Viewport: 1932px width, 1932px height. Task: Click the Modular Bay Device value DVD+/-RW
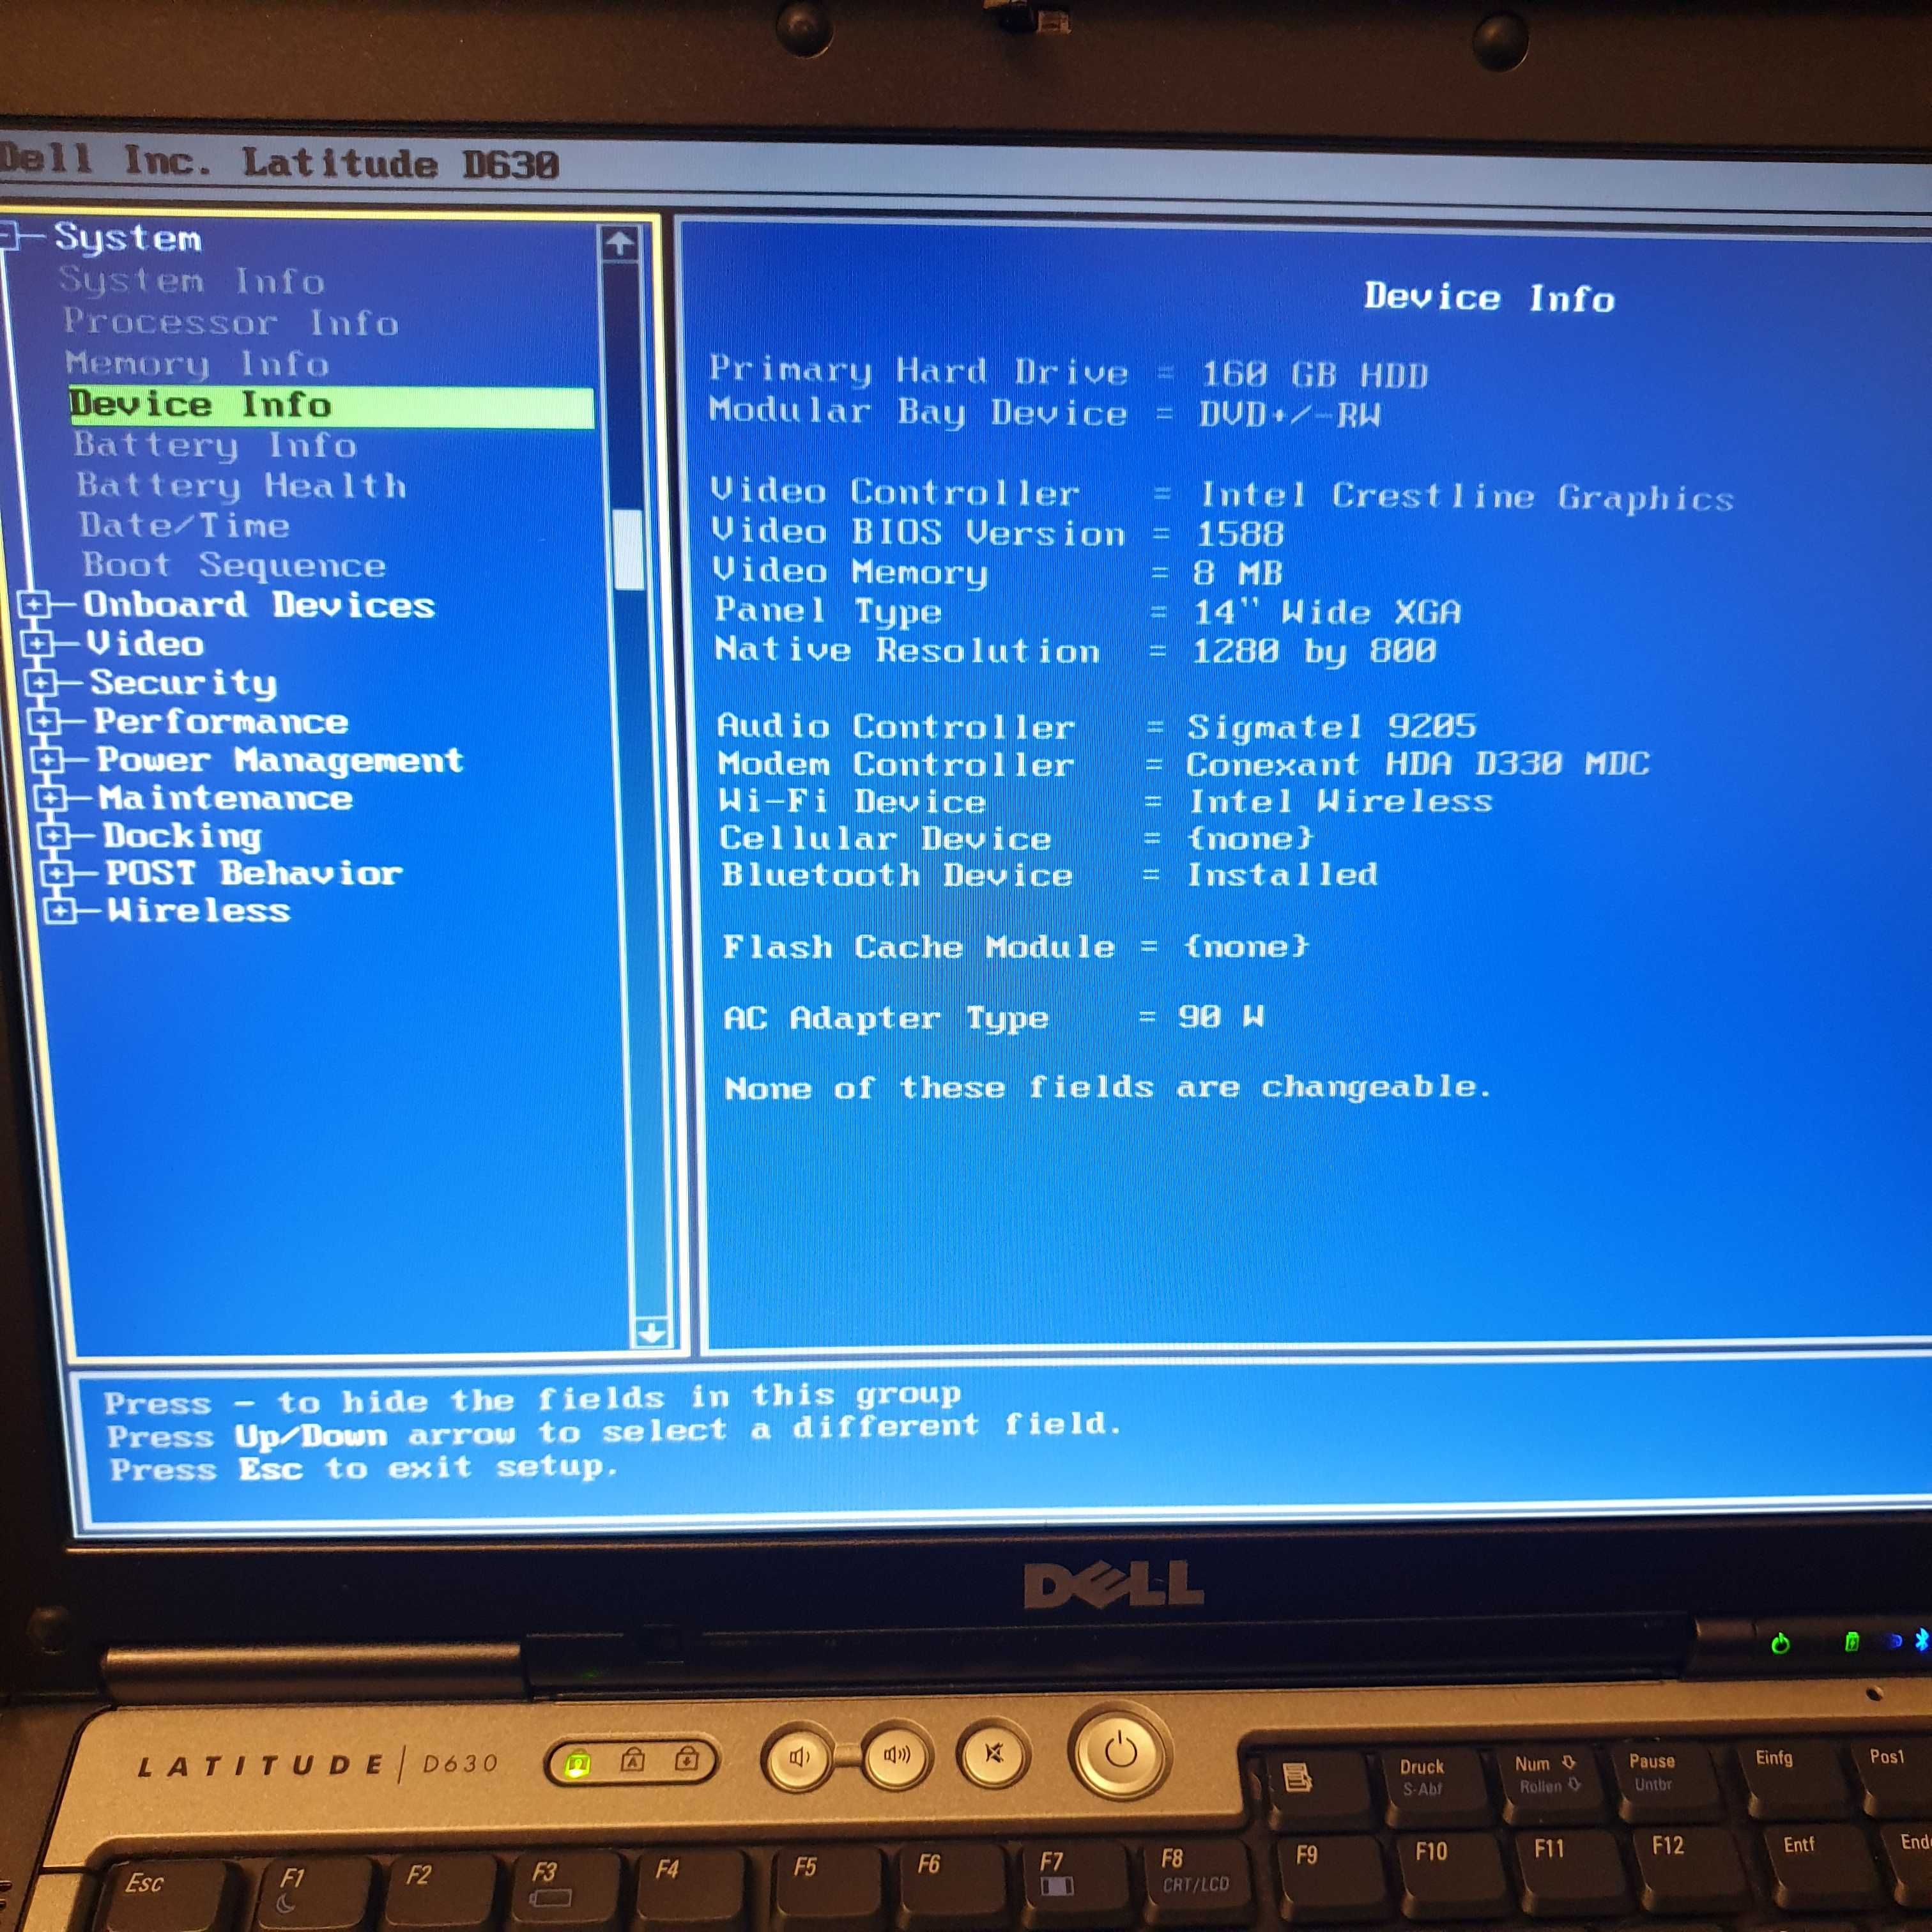click(x=1290, y=414)
